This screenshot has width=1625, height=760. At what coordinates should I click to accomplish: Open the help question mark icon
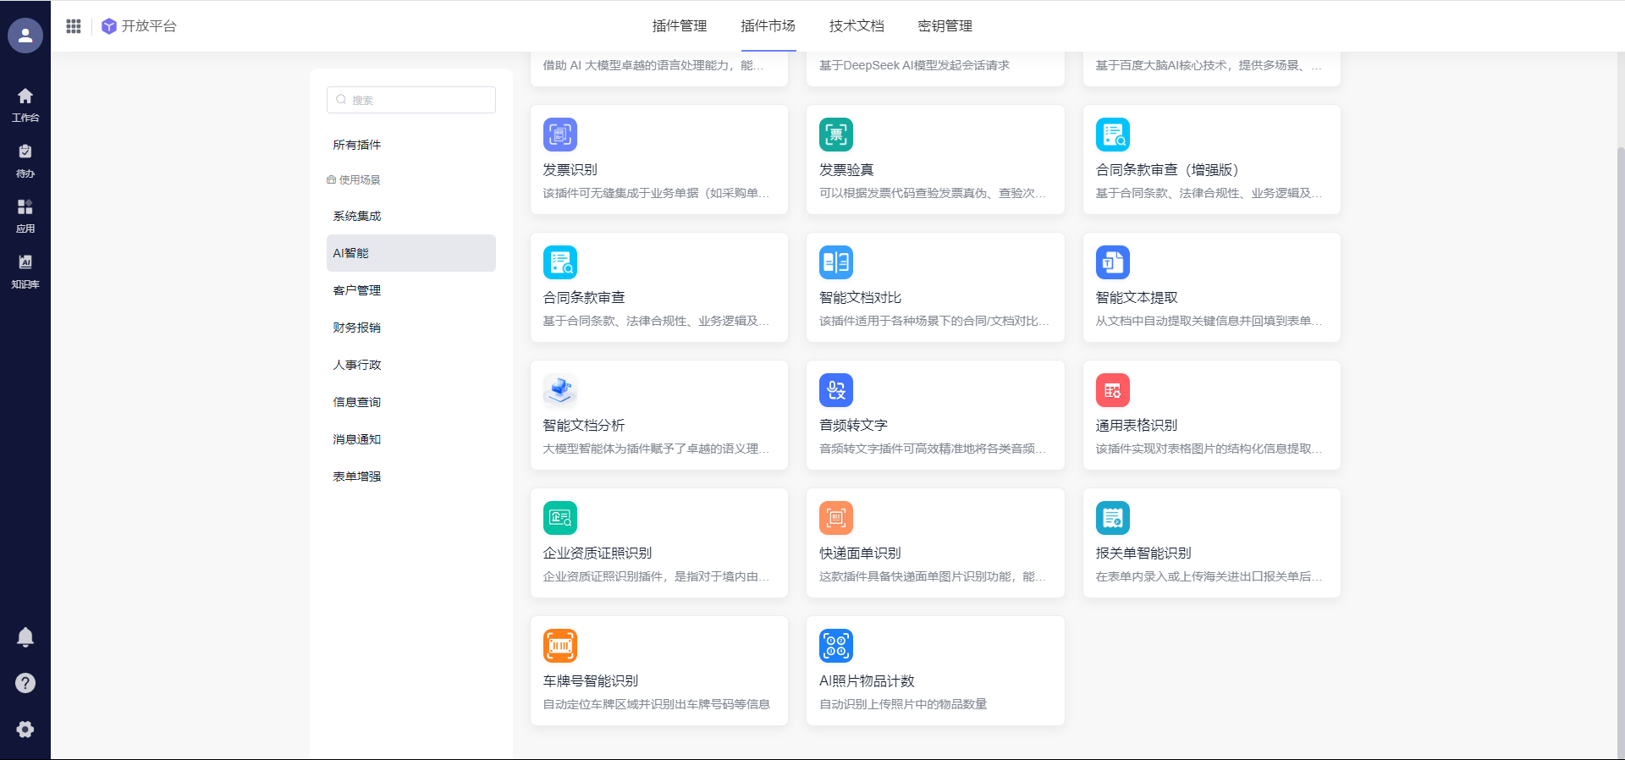pos(25,683)
